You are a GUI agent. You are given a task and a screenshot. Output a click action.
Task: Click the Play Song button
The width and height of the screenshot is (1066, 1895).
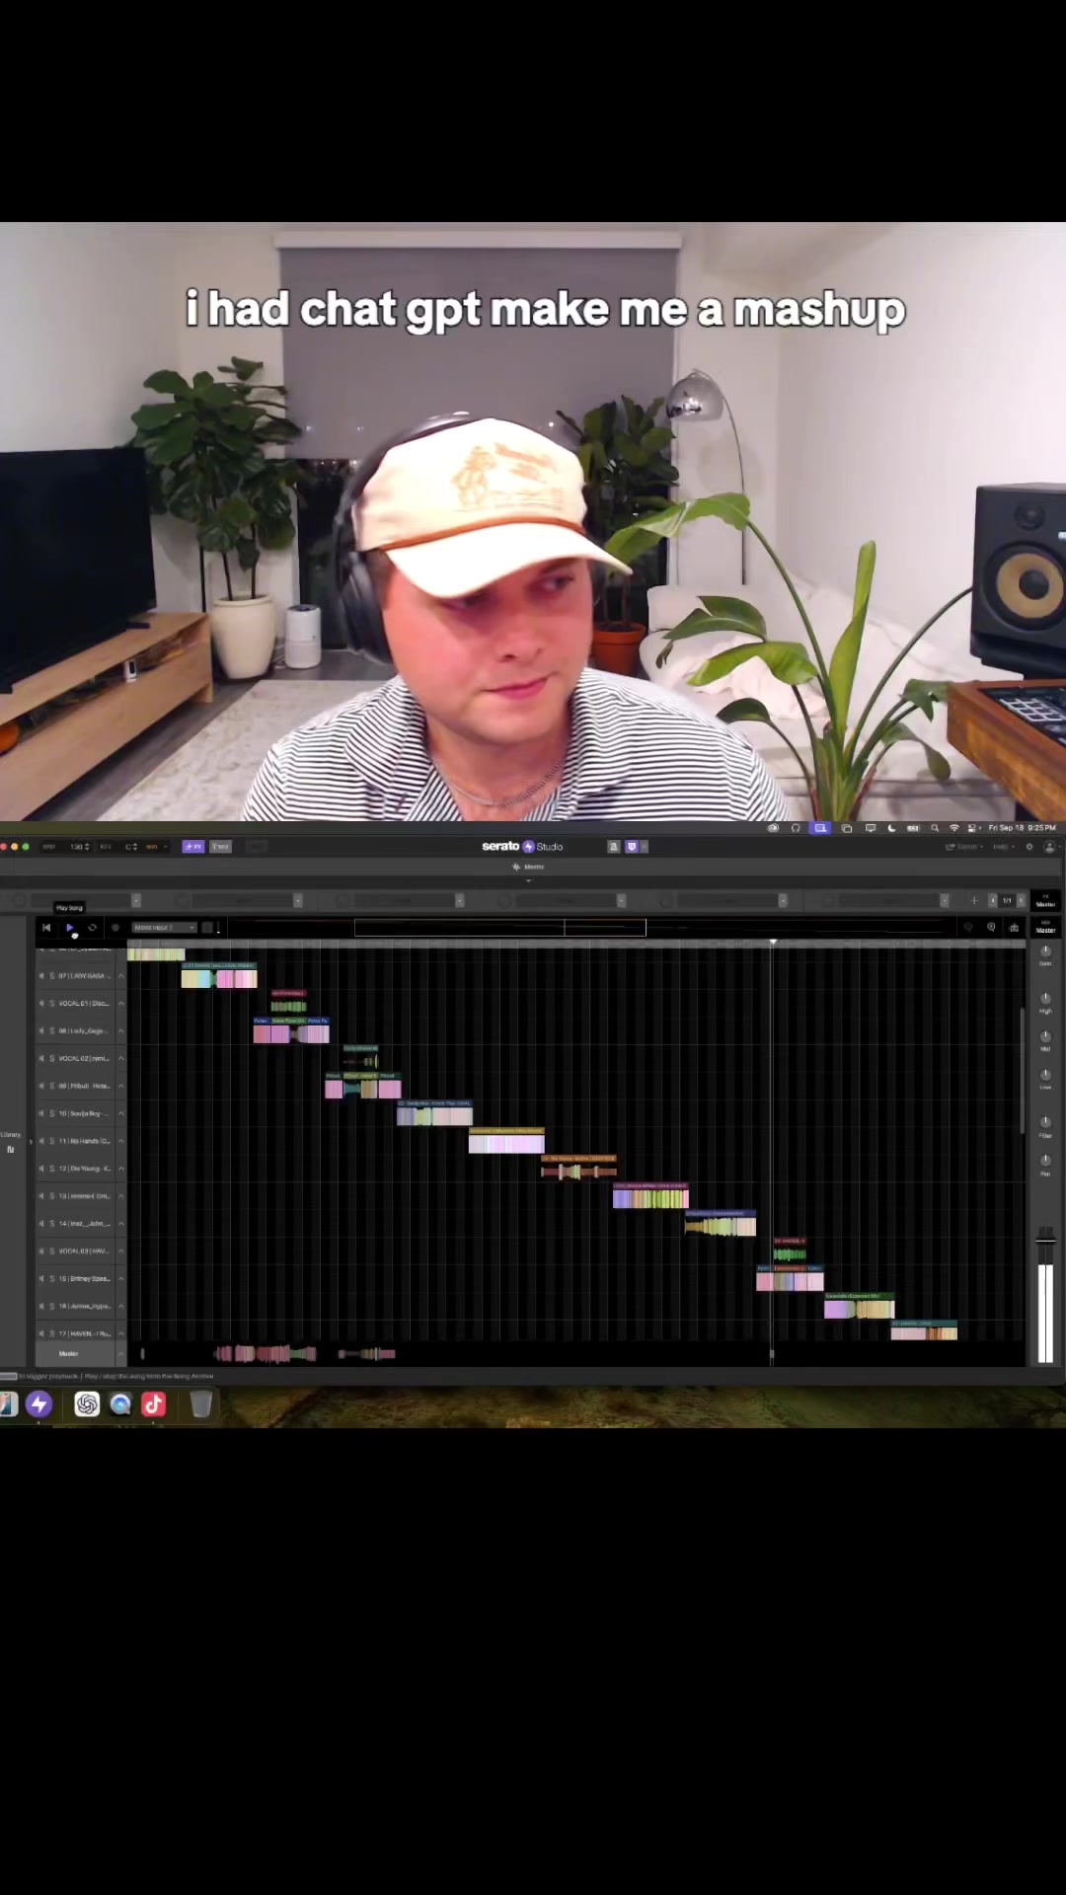(x=70, y=928)
